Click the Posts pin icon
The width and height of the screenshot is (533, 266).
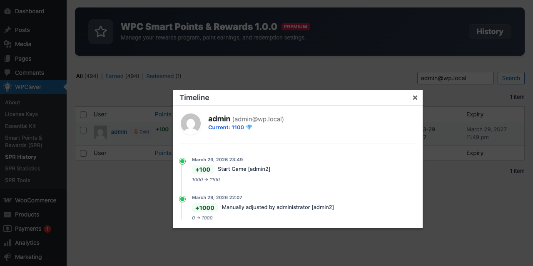7,30
